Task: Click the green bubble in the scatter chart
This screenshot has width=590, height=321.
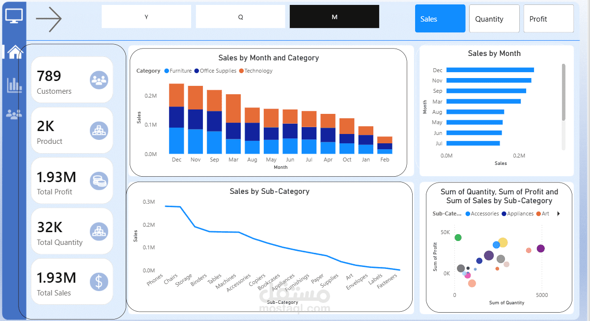Action: click(458, 238)
